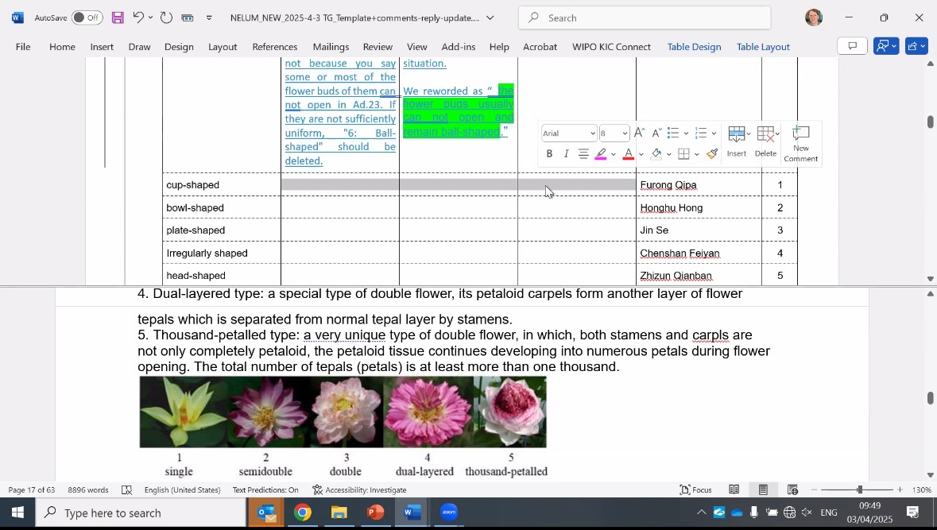This screenshot has width=937, height=530.
Task: Open Zoom app from the taskbar
Action: 449,513
